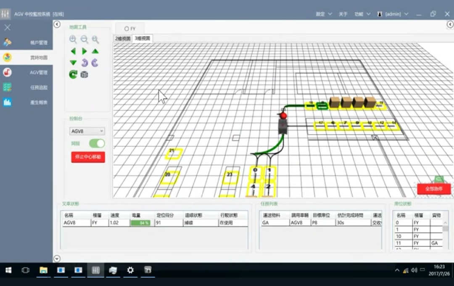This screenshot has height=286, width=454.
Task: Toggle the green switch in the 控制台 panel
Action: pos(97,143)
